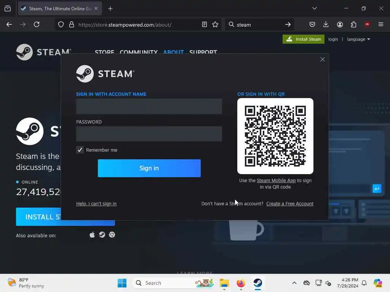Click the Steam logo in the sign-in dialog

pos(105,74)
